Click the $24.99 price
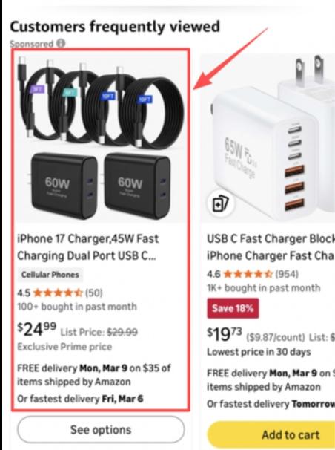 (37, 330)
